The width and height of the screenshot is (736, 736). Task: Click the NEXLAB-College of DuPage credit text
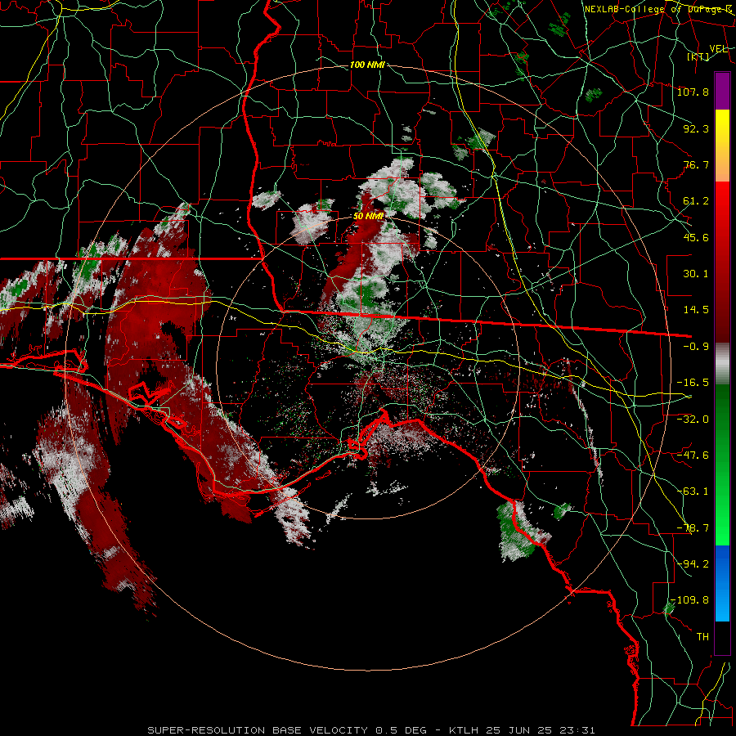[x=658, y=9]
